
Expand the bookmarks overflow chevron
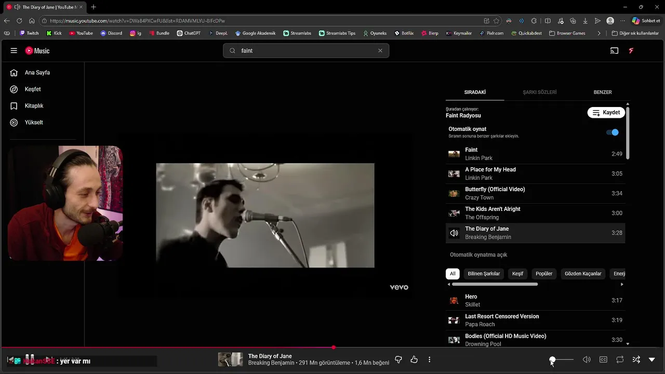(x=599, y=33)
